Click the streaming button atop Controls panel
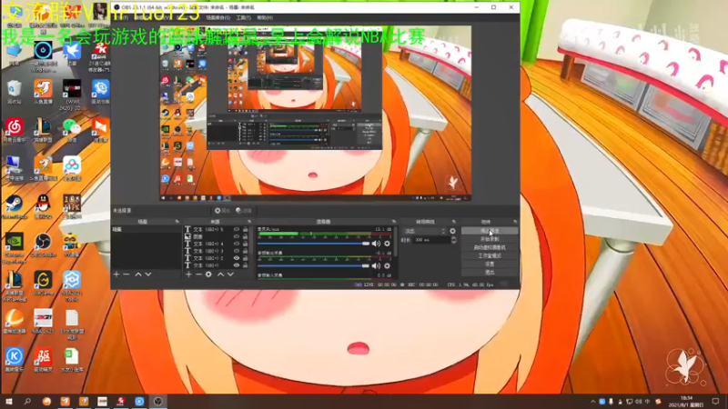 click(x=490, y=231)
